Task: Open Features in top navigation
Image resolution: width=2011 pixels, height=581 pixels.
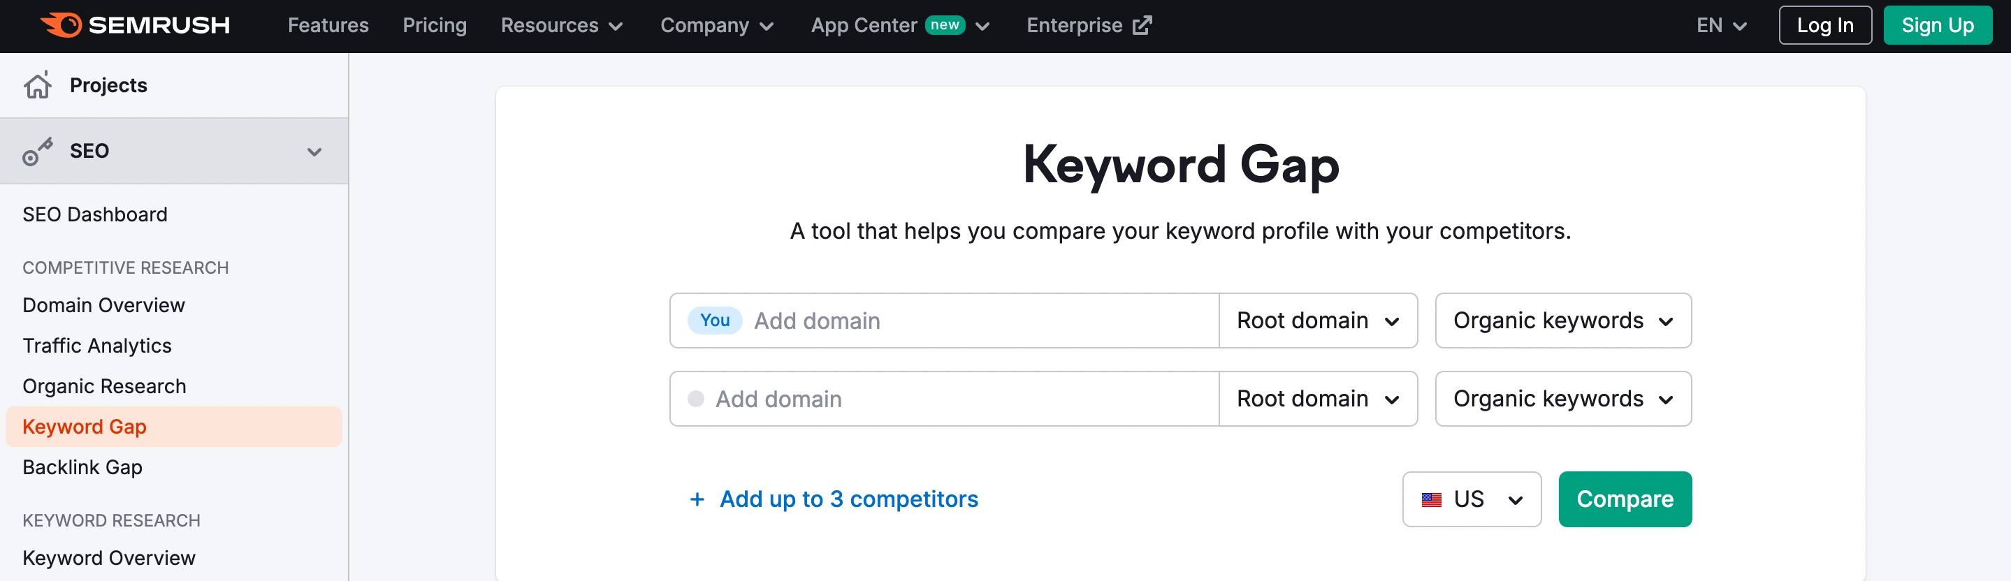Action: click(328, 25)
